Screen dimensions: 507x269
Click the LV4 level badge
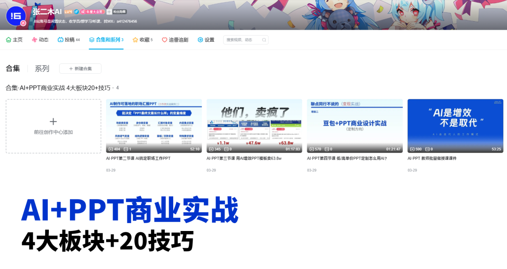pyautogui.click(x=68, y=12)
